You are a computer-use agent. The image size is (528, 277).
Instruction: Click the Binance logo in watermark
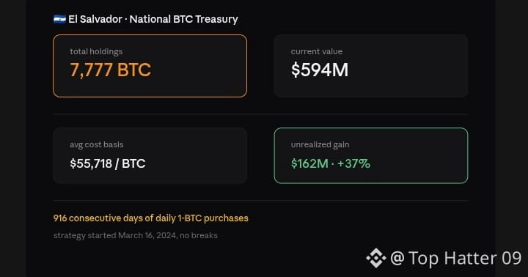376,258
